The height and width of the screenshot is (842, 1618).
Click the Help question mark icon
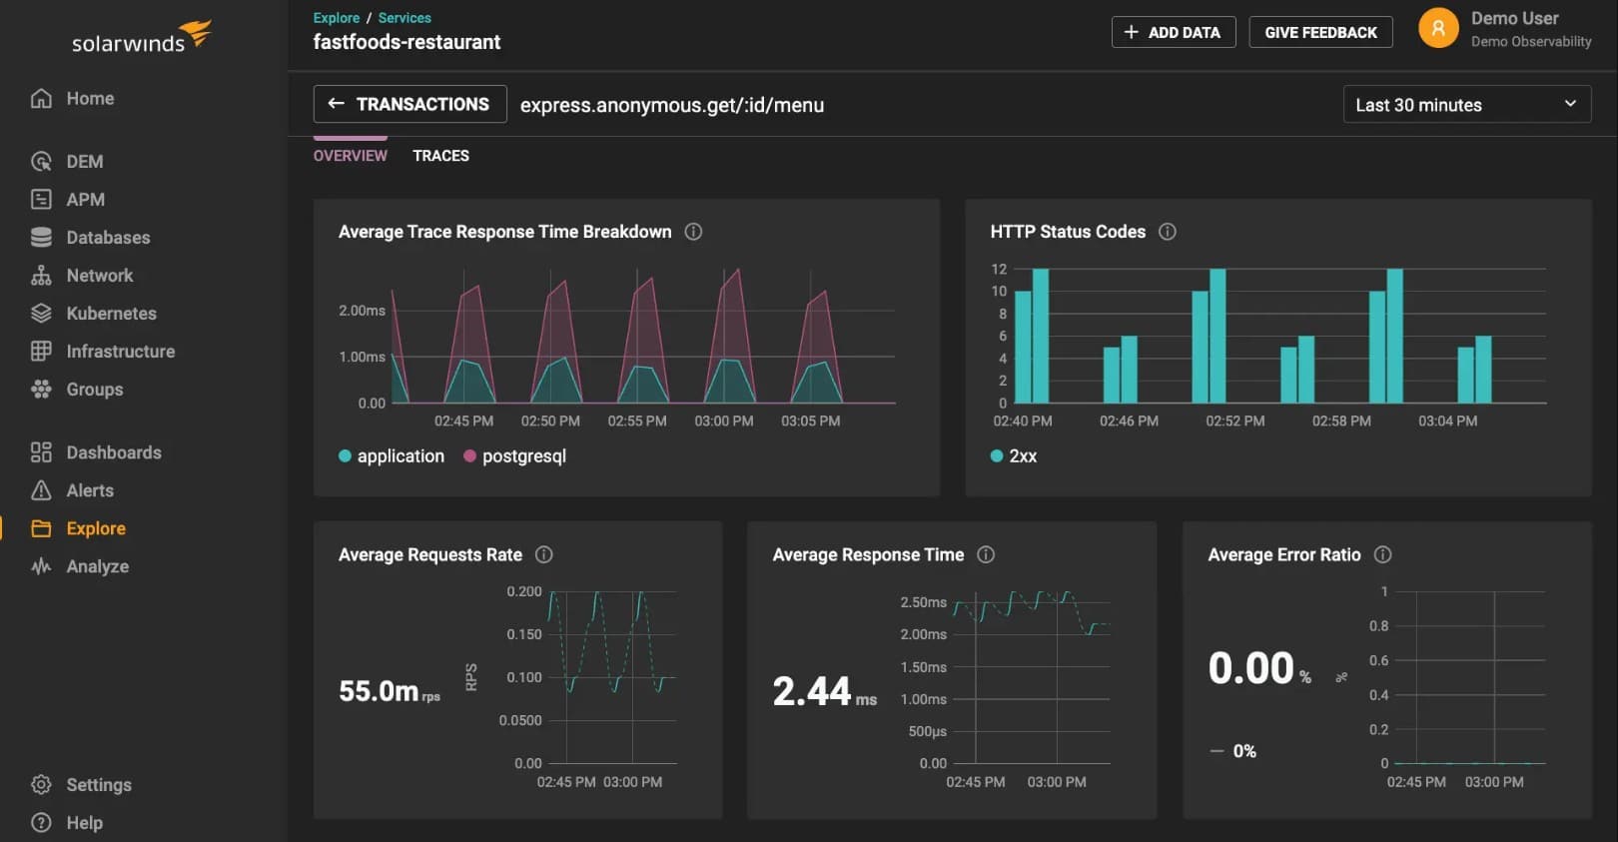coord(41,822)
